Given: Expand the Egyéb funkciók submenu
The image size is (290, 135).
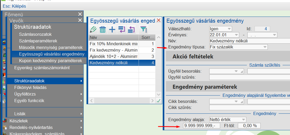Looking at the screenshot, I should pyautogui.click(x=45, y=101).
